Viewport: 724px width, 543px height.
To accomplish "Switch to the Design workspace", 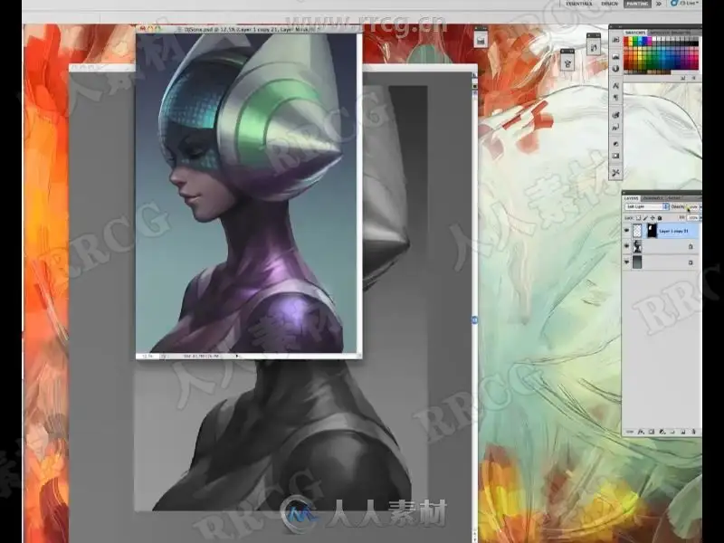I will [x=609, y=4].
